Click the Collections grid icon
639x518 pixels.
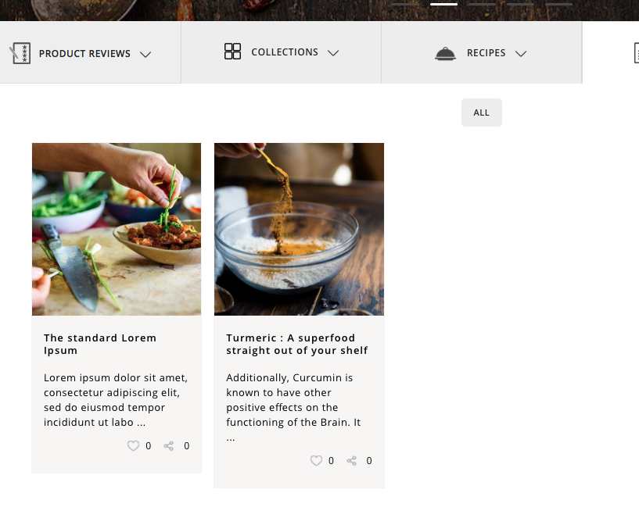coord(232,52)
